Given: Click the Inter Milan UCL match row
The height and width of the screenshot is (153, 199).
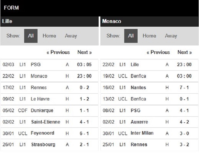Looking at the screenshot, I should 149,133.
